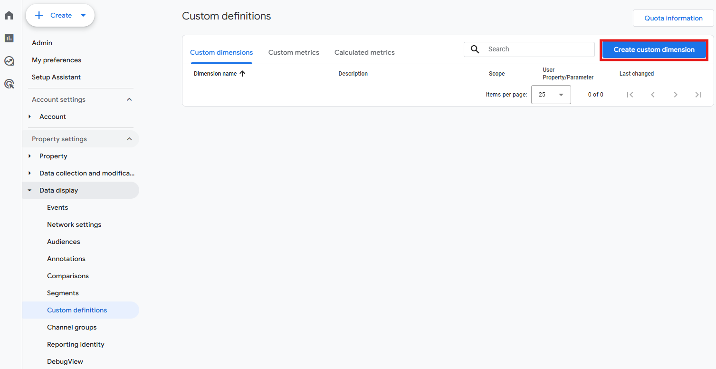Open the Items per page dropdown
This screenshot has height=369, width=716.
[551, 95]
